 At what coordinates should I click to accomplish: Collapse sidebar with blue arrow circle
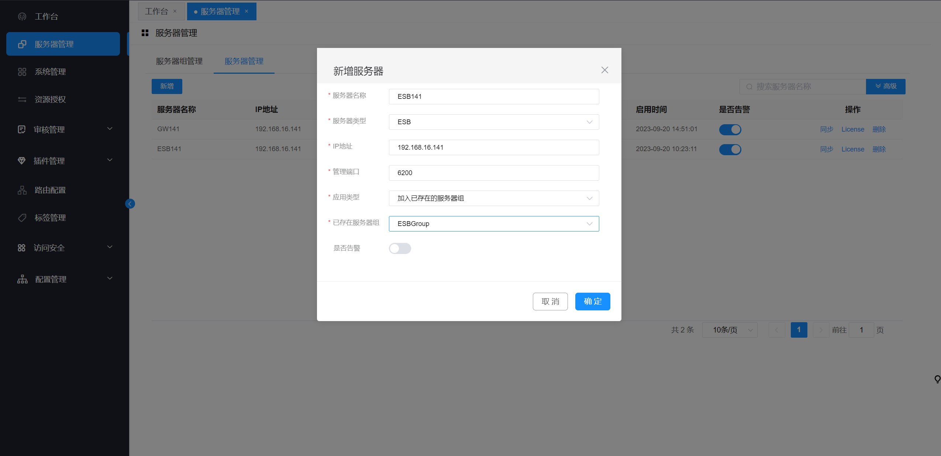point(130,204)
